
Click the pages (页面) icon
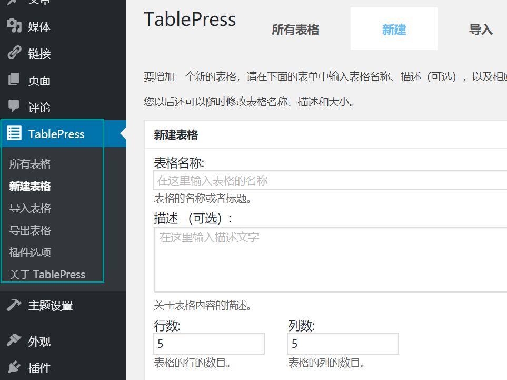click(x=14, y=79)
